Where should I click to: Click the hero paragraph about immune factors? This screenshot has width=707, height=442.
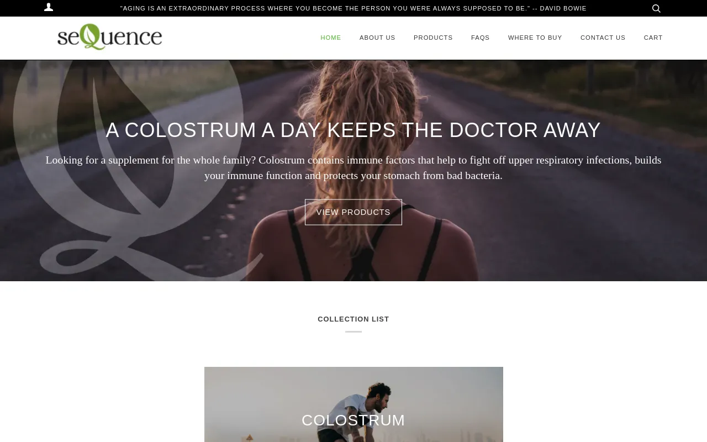tap(353, 168)
